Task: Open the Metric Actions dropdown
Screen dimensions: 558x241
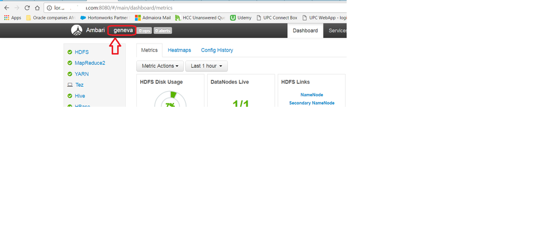Action: [160, 66]
